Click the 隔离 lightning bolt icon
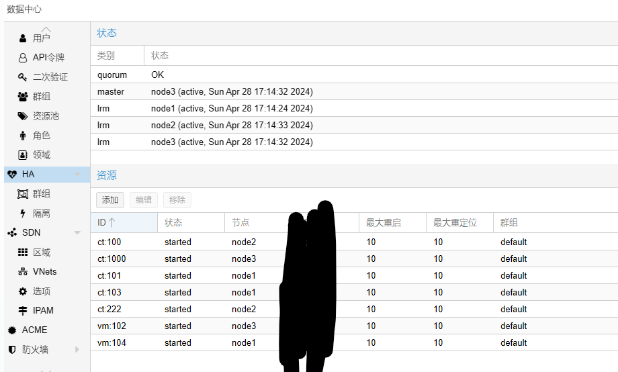Screen dimensions: 618x372 point(23,214)
